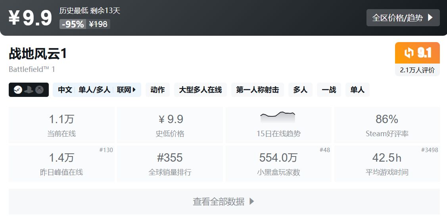Click the Xbox platform icon

[39, 90]
